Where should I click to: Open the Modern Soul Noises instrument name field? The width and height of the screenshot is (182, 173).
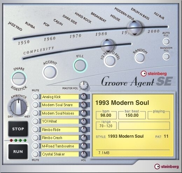pos(60,113)
